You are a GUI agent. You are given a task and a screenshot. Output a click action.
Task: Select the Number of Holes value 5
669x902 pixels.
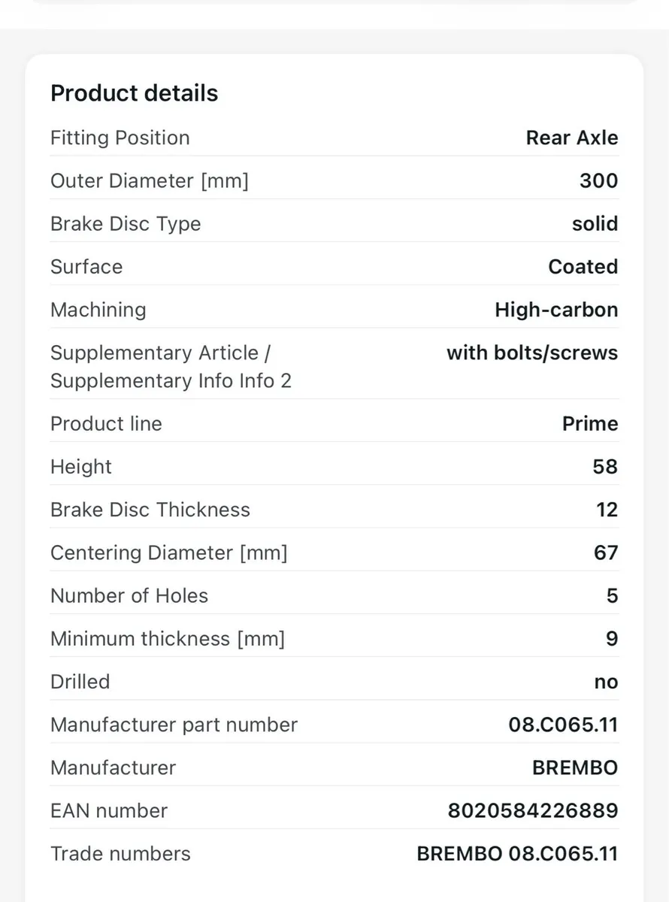pyautogui.click(x=612, y=596)
